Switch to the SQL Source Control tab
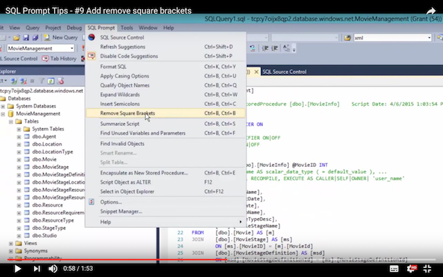The width and height of the screenshot is (443, 277). click(284, 72)
